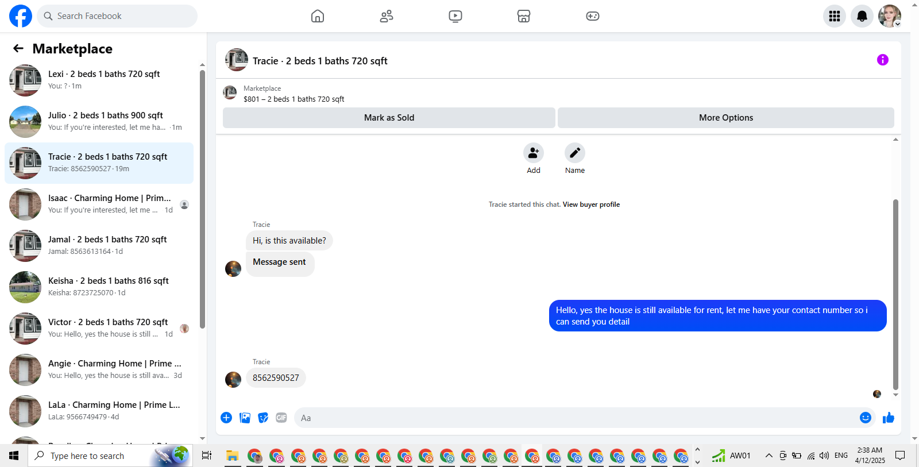Click Tracie's phone number 8562590527 message
The image size is (919, 467).
point(276,378)
